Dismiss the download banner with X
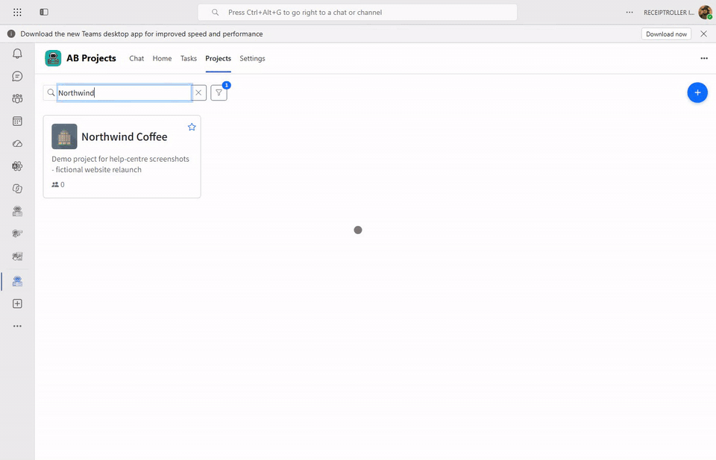The width and height of the screenshot is (716, 460). tap(703, 34)
